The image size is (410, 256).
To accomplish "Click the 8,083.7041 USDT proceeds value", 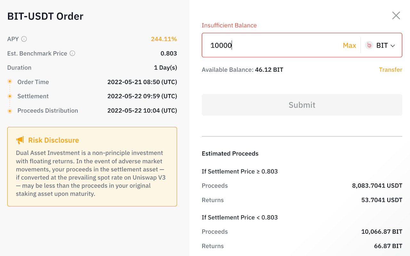I will click(x=377, y=186).
